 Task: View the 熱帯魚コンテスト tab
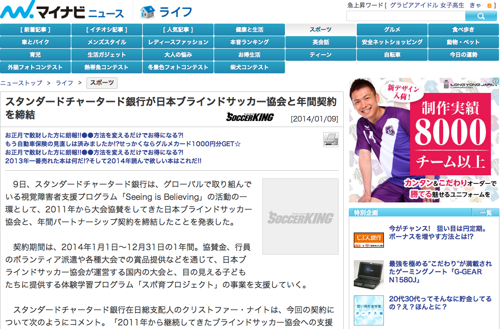pyautogui.click(x=107, y=67)
